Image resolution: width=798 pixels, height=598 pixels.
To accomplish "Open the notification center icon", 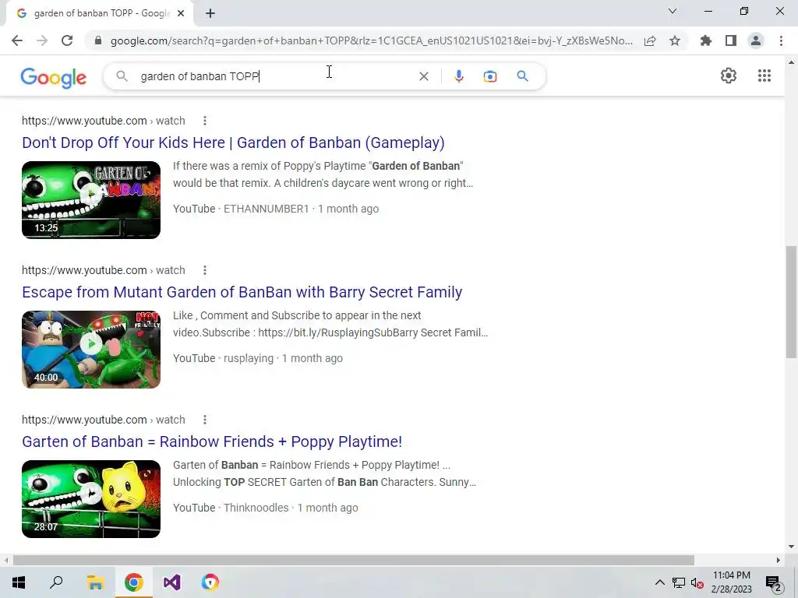I will pos(774,582).
